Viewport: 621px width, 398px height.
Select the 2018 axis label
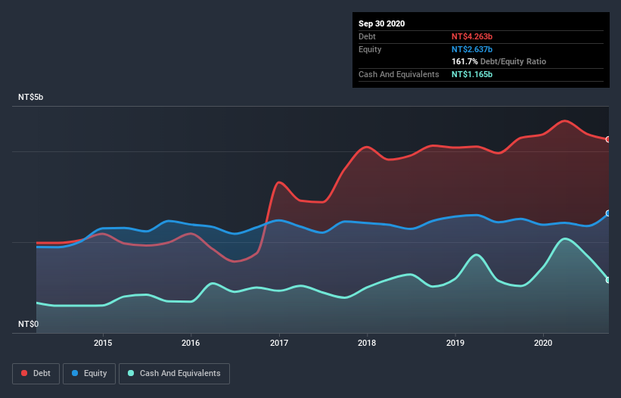pyautogui.click(x=367, y=343)
